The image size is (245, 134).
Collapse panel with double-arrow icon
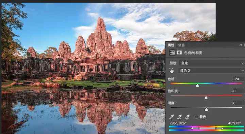point(241,45)
